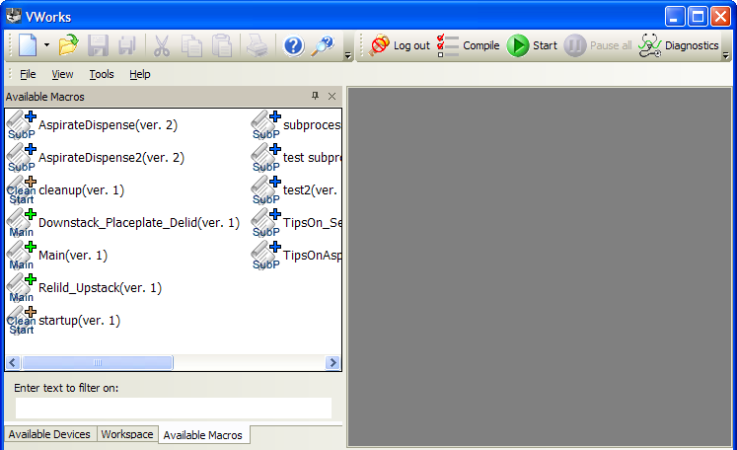Viewport: 737px width, 450px height.
Task: Click the Open folder toolbar icon
Action: pyautogui.click(x=69, y=45)
